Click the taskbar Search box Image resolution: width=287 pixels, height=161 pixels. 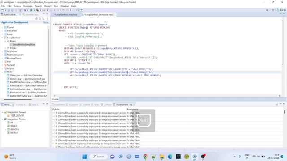pyautogui.click(x=99, y=157)
